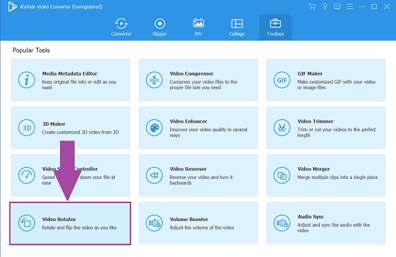Screen dimensions: 396x257
Task: Switch to the Collage tab
Action: (237, 27)
